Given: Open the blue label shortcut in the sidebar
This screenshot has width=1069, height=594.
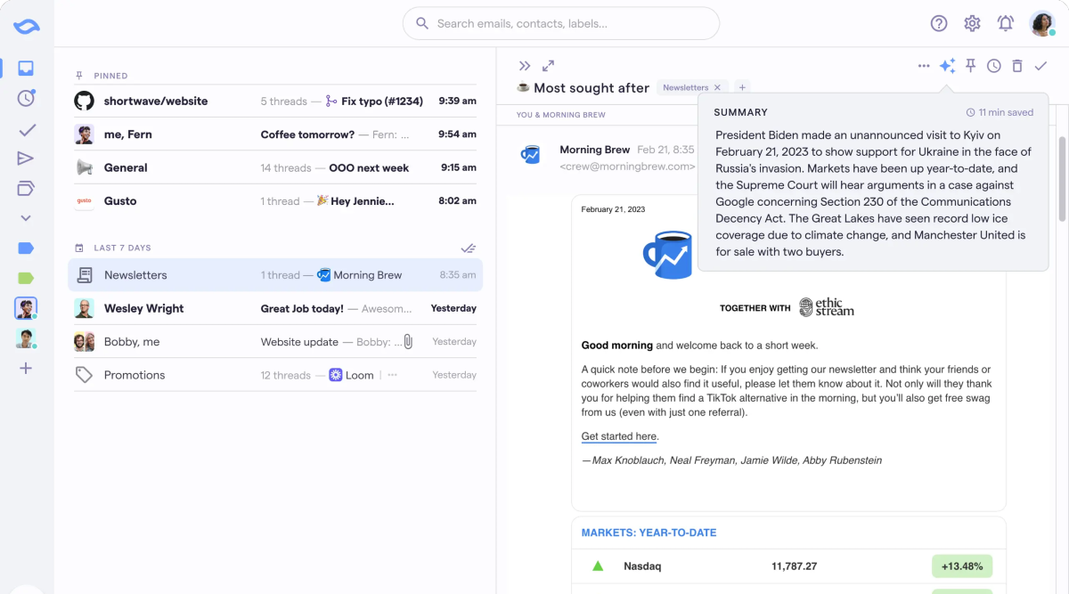Looking at the screenshot, I should [x=26, y=248].
